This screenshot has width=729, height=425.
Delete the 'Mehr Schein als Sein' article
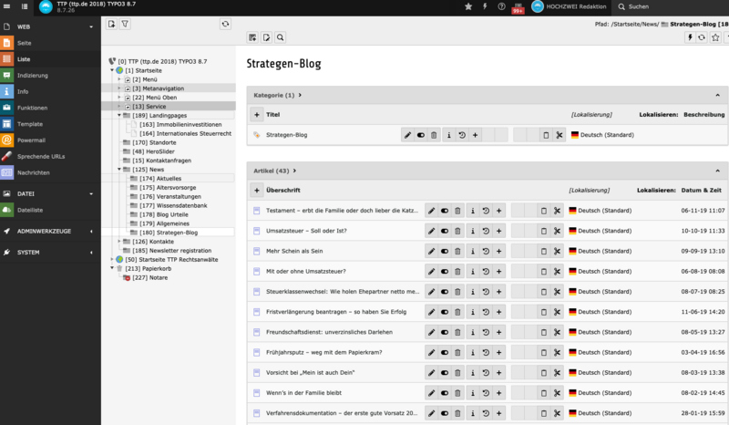[458, 251]
